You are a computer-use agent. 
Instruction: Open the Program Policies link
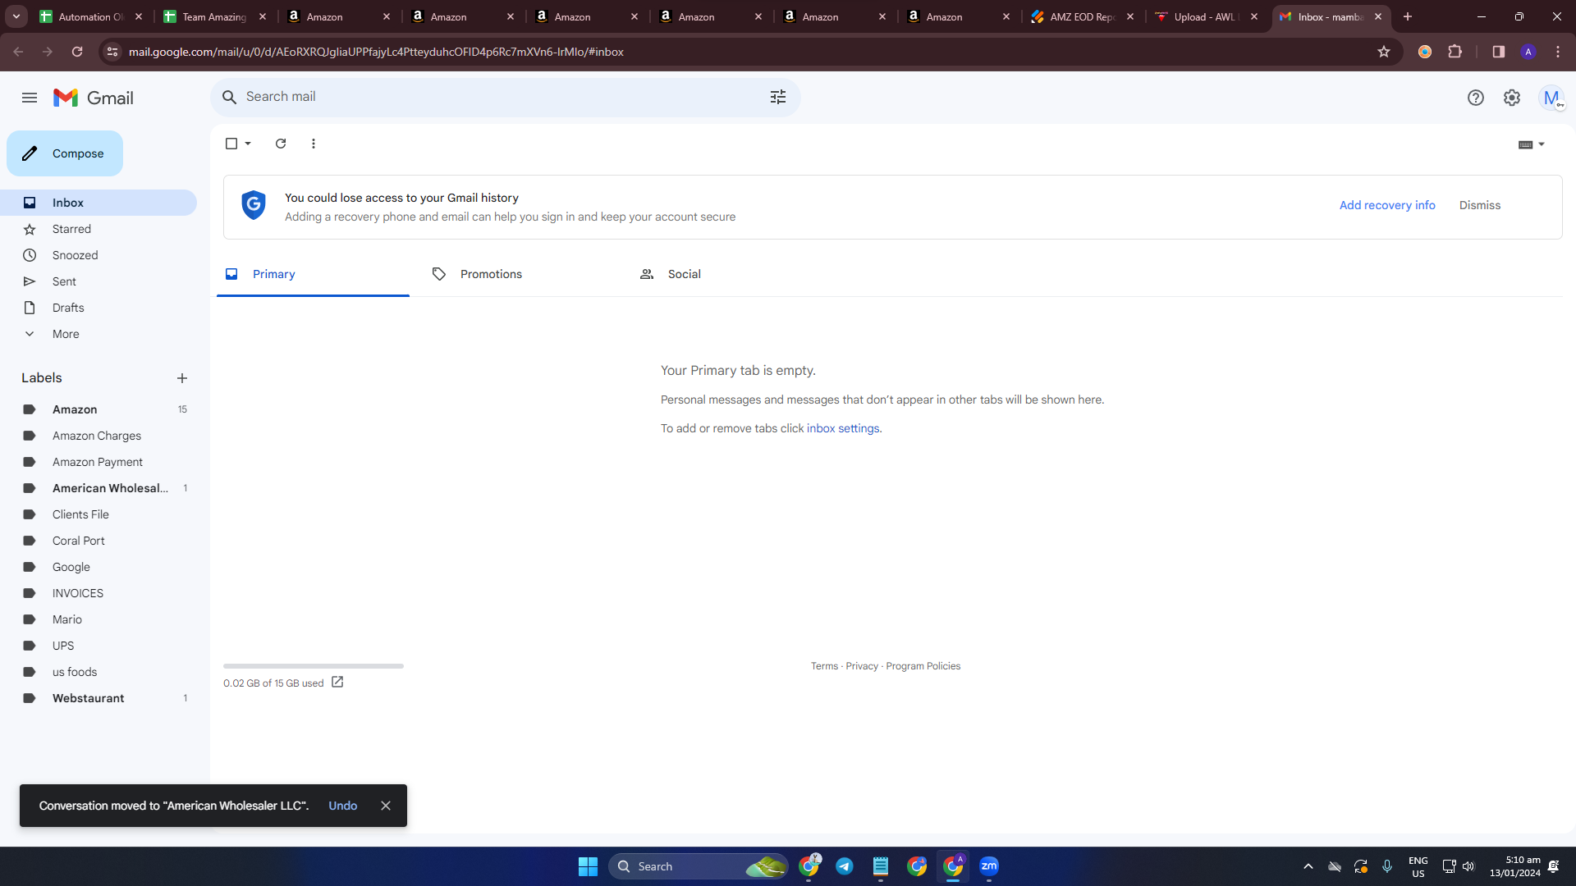[923, 666]
